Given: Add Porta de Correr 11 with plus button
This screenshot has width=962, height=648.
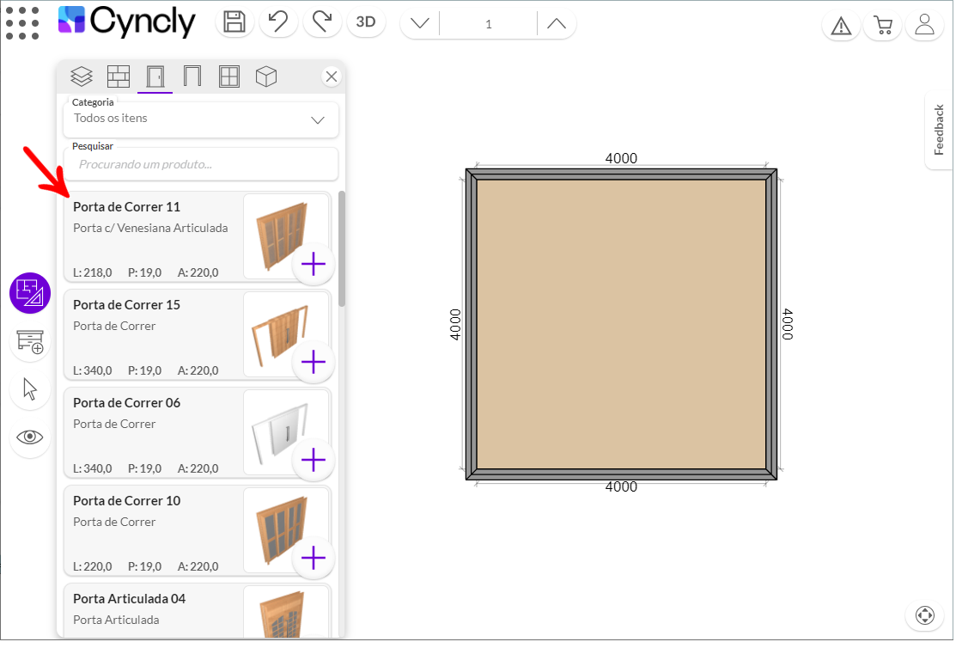Looking at the screenshot, I should (x=314, y=265).
